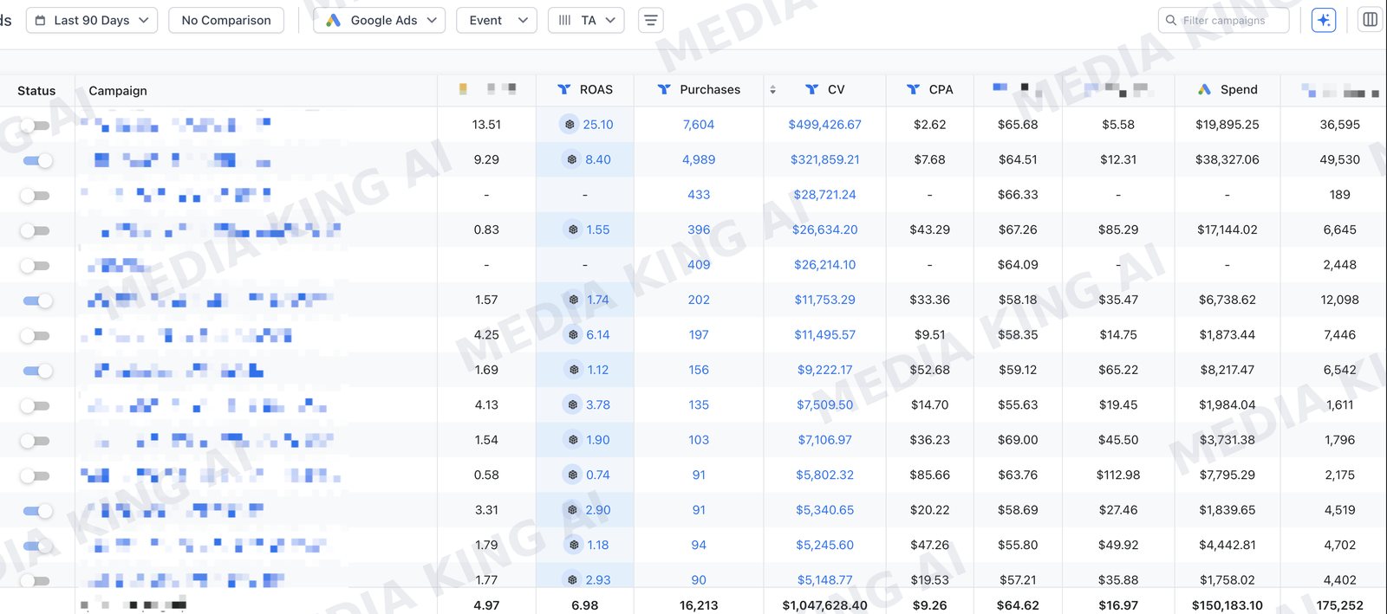1387x614 pixels.
Task: Click the funnel icon beside CPA header
Action: 913,89
